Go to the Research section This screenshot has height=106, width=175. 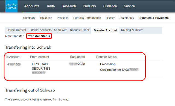pos(69,6)
